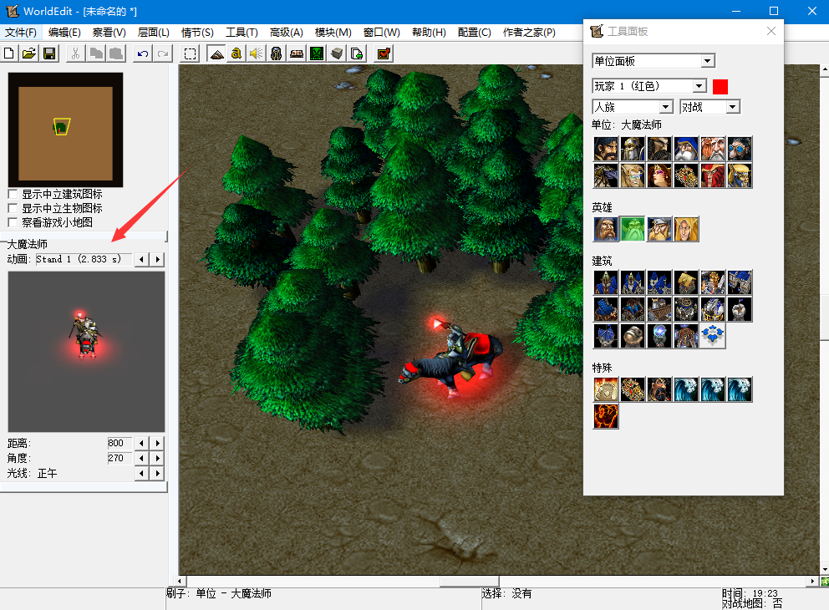Open the 模块(M) menu
The width and height of the screenshot is (829, 610).
tap(333, 32)
